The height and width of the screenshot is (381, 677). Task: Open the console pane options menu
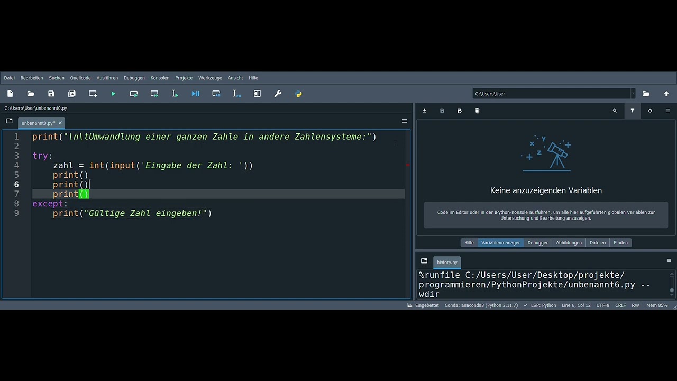point(669,261)
